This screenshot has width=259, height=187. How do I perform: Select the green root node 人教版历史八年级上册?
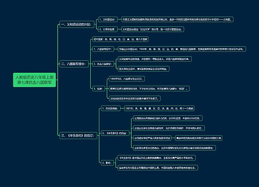pyautogui.click(x=35, y=80)
